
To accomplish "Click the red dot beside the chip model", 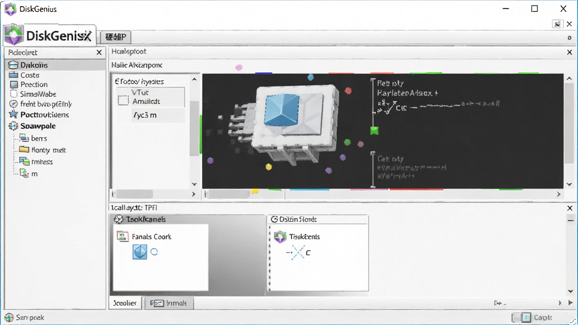I will 348,90.
